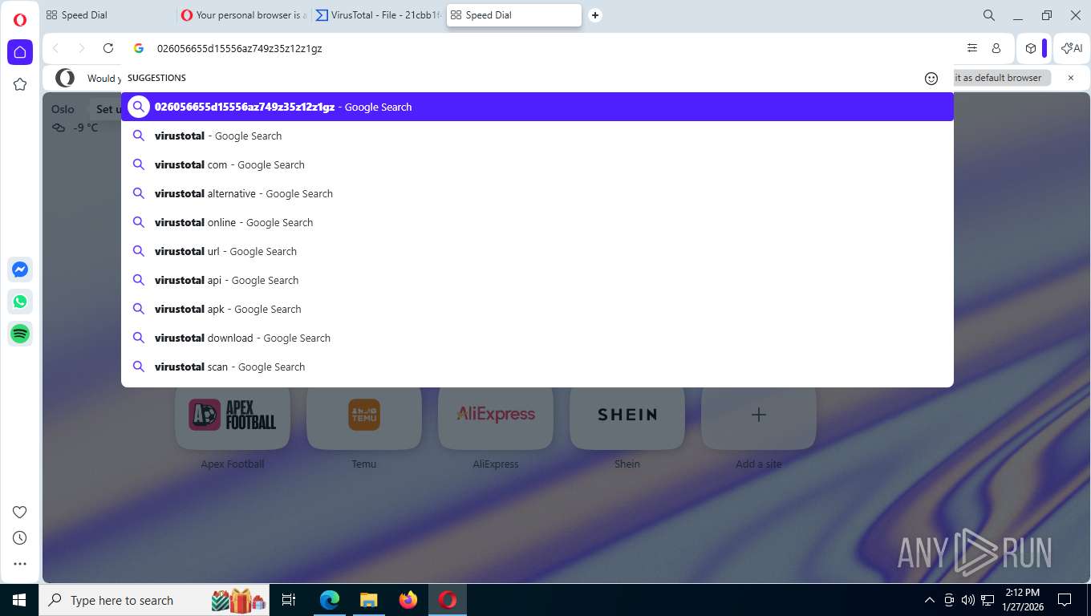Click the smiley feedback icon

[x=931, y=78]
